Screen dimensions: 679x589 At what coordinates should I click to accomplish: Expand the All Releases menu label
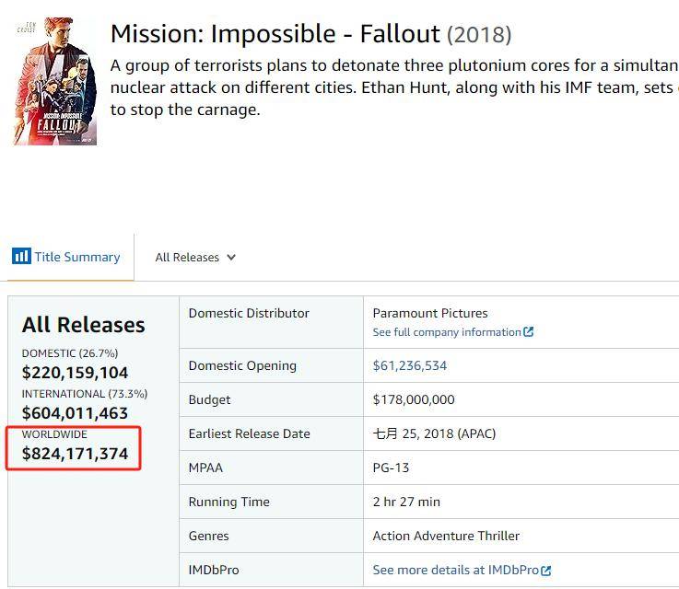187,258
